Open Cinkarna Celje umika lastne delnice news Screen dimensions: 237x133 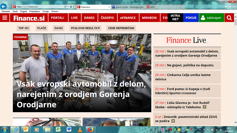187,77
